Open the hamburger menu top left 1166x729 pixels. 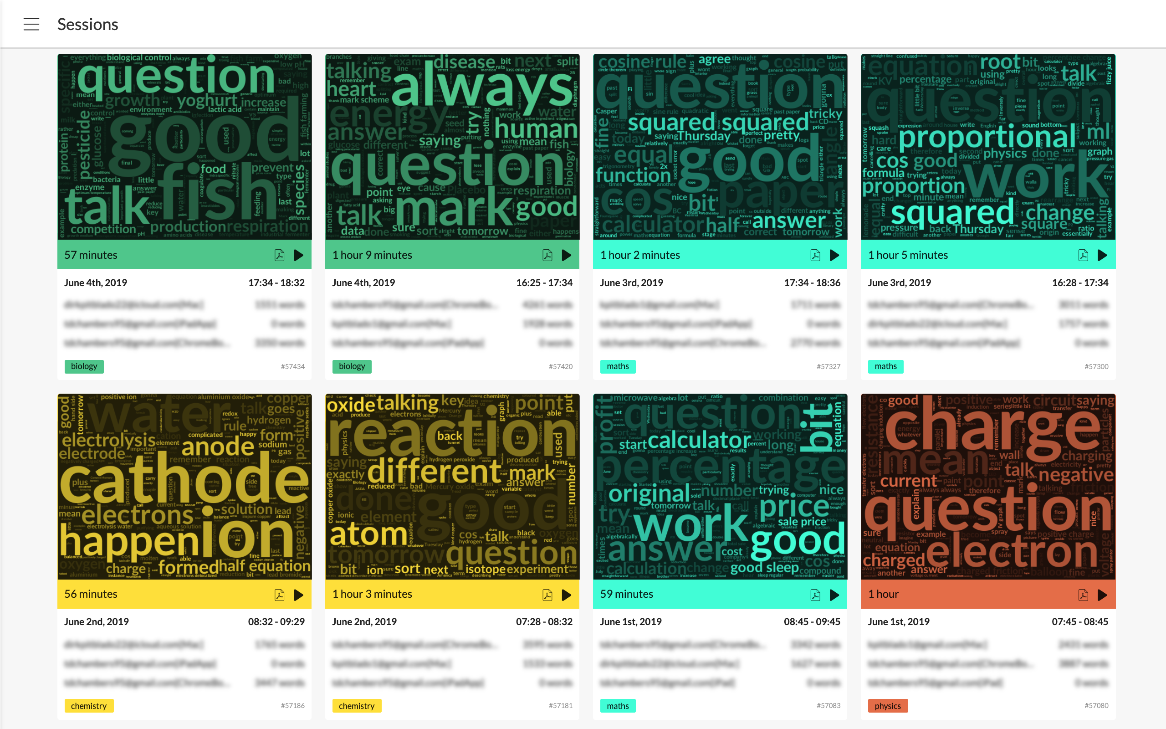[30, 24]
